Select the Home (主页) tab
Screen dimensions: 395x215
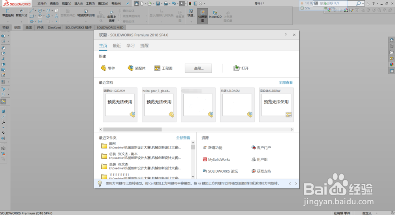pyautogui.click(x=103, y=46)
